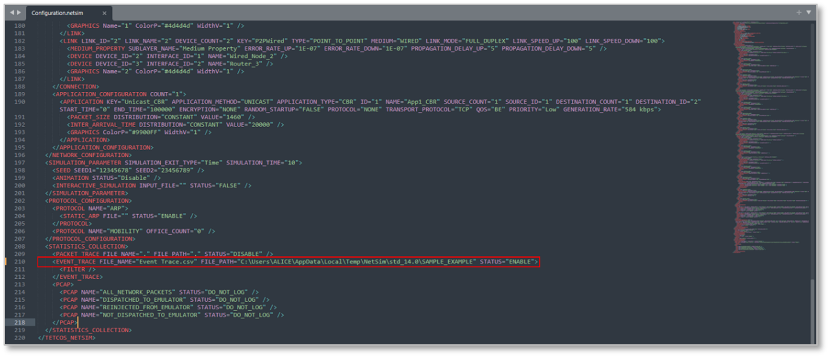Image resolution: width=829 pixels, height=357 pixels.
Task: Click line number 197 in the gutter
Action: (x=19, y=163)
